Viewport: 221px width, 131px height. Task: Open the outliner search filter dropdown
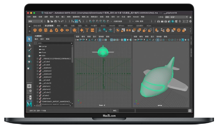72,43
